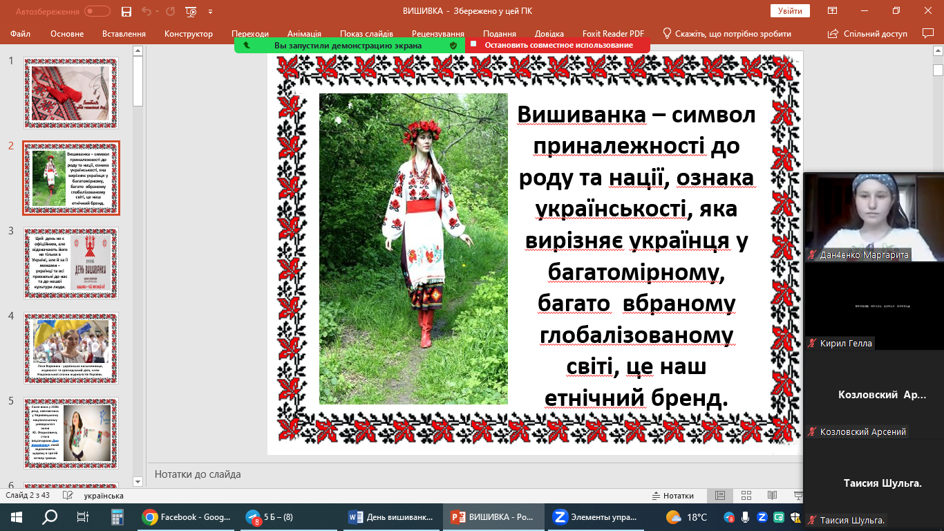
Task: Open the Показ слайдів ribbon tab
Action: [x=366, y=34]
